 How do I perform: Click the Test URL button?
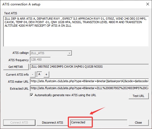[x=139, y=96]
